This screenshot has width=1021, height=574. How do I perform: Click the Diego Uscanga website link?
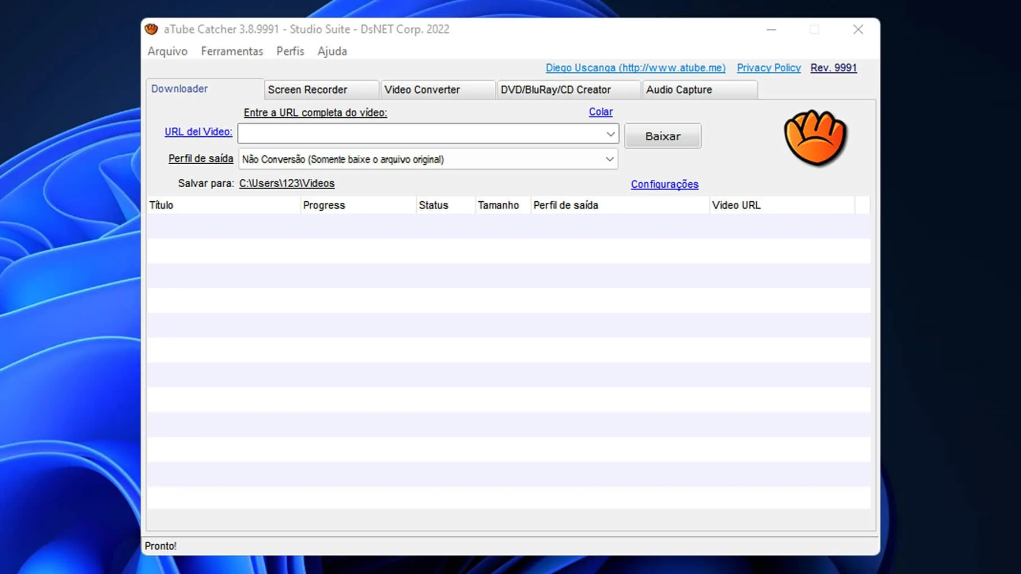(x=635, y=68)
